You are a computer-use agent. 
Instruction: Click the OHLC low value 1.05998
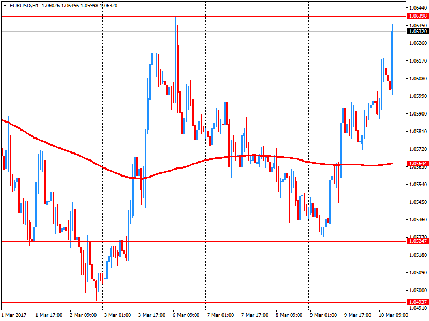click(89, 6)
